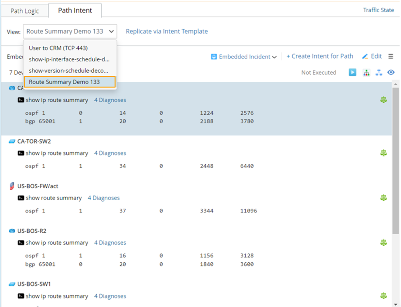The image size is (401, 307).
Task: Click the green scale icon for US-BOS-SW1
Action: (384, 296)
